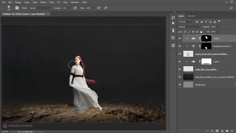The image size is (236, 133).
Task: Click the layer Fill 100% field
Action: pyautogui.click(x=214, y=32)
